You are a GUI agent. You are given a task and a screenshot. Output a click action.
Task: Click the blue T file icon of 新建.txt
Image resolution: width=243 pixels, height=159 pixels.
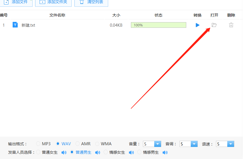pyautogui.click(x=15, y=25)
